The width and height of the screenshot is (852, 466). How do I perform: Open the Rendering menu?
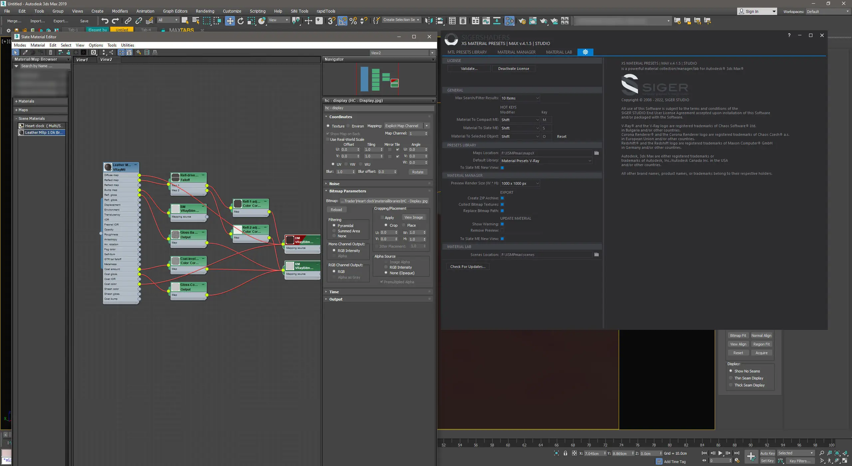pyautogui.click(x=205, y=11)
